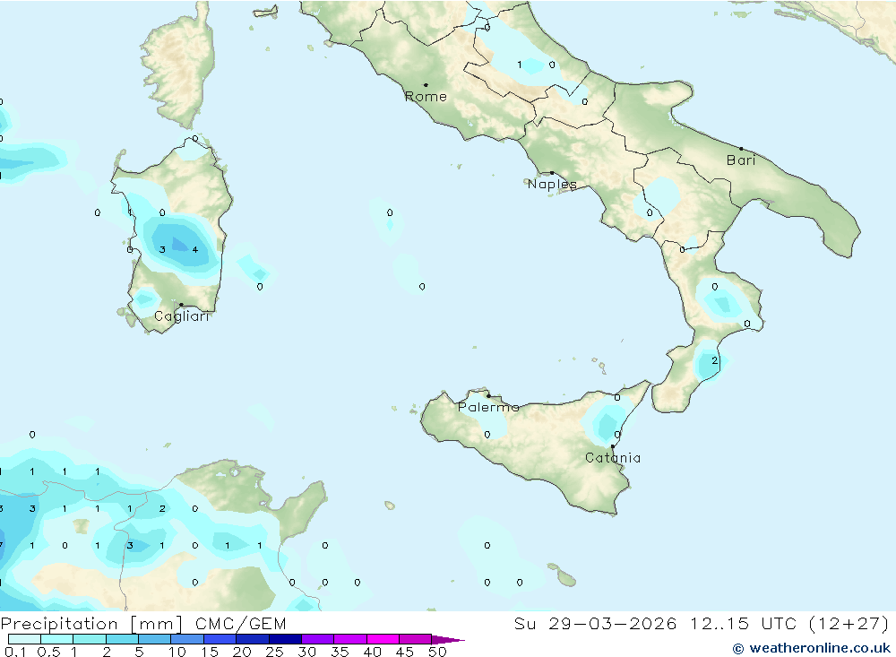The width and height of the screenshot is (896, 657).
Task: Select the Catania city label
Action: [x=613, y=457]
